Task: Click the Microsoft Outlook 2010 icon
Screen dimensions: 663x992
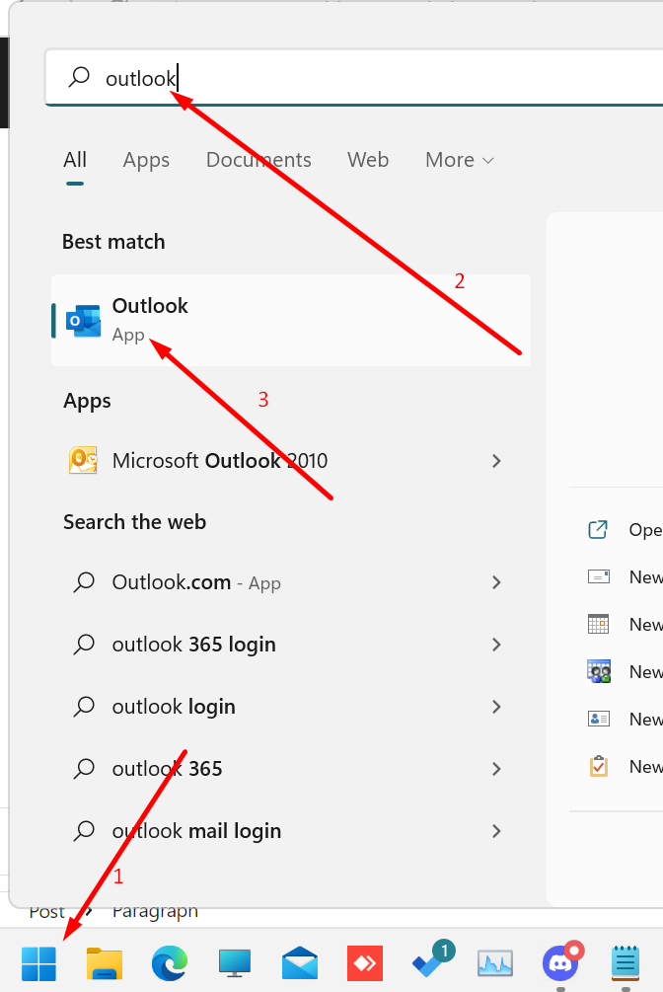Action: pyautogui.click(x=84, y=460)
